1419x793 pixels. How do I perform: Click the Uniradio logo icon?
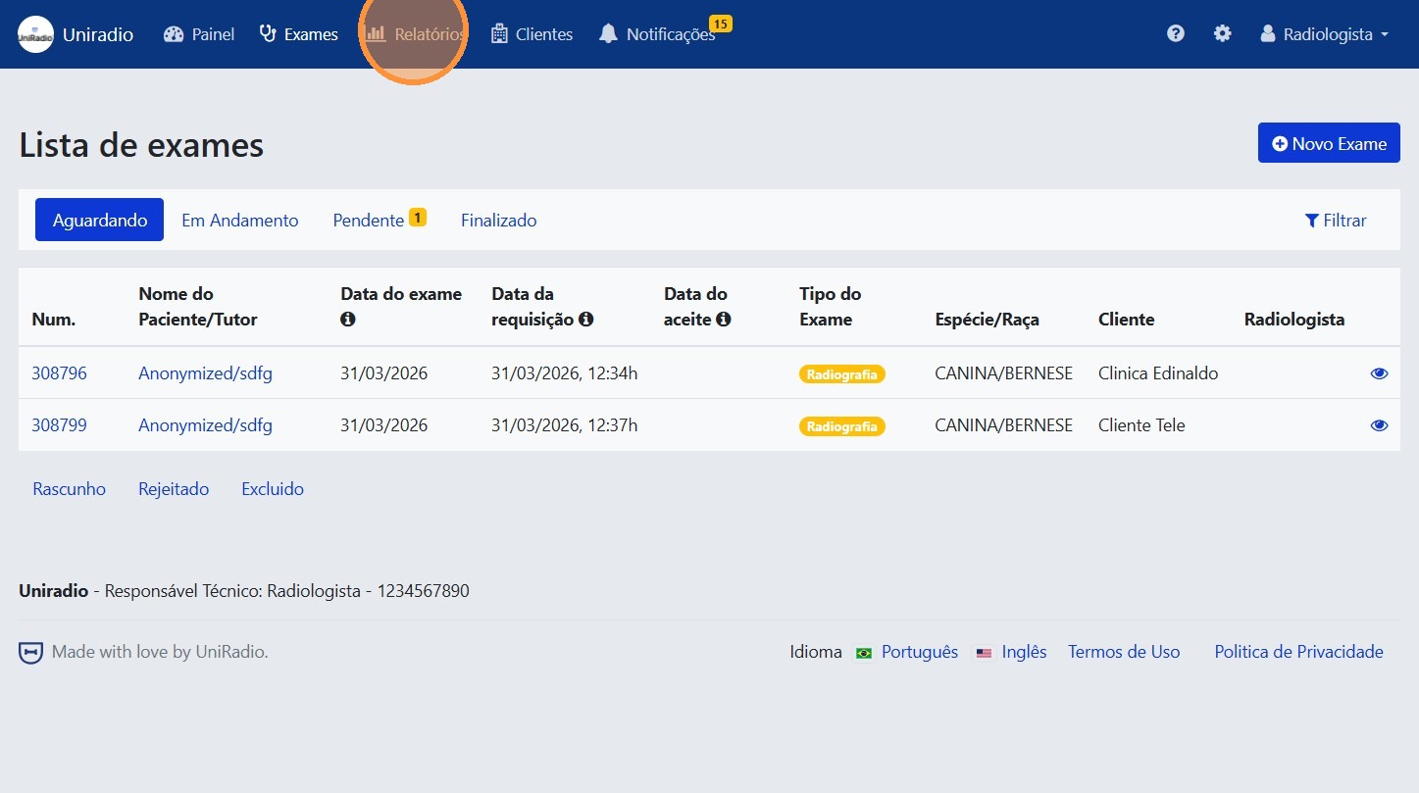coord(36,34)
